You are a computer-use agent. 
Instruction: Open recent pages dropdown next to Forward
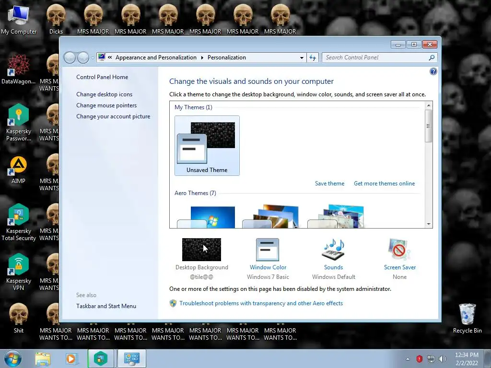pos(93,58)
